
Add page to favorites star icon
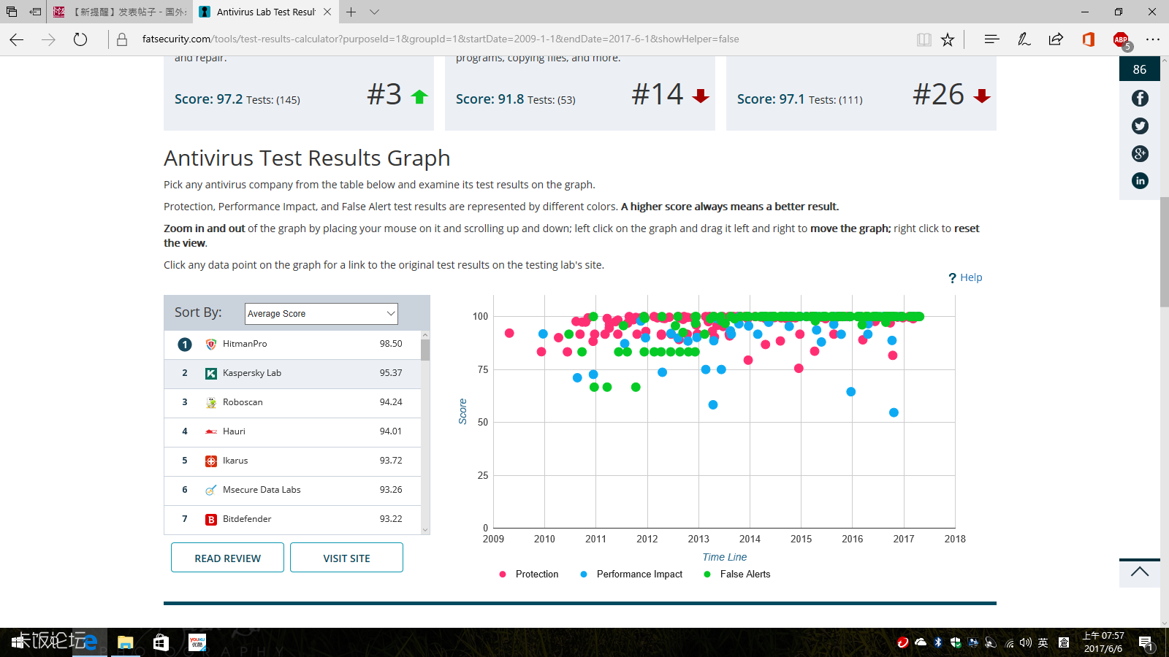pos(948,39)
